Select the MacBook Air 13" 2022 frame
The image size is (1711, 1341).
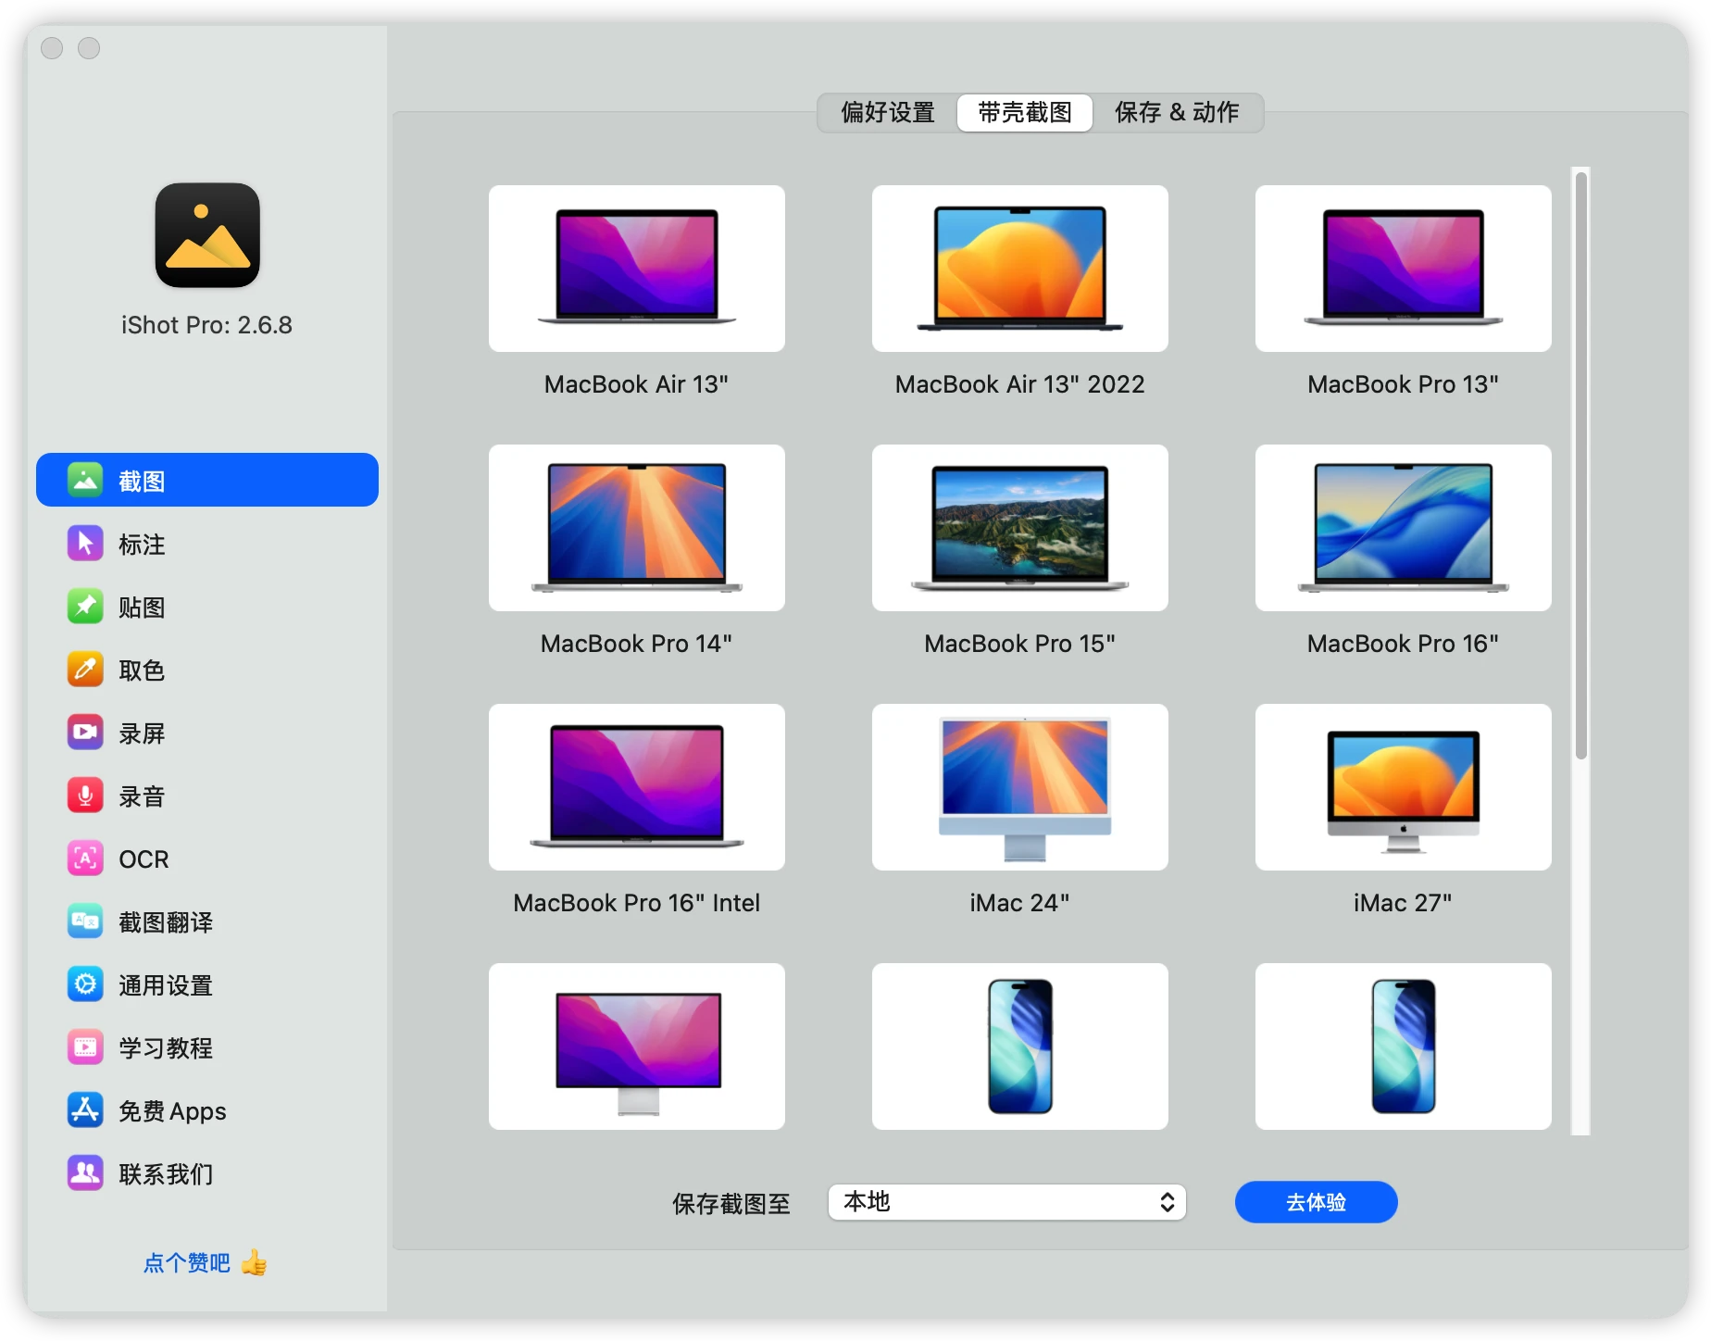pyautogui.click(x=1020, y=269)
